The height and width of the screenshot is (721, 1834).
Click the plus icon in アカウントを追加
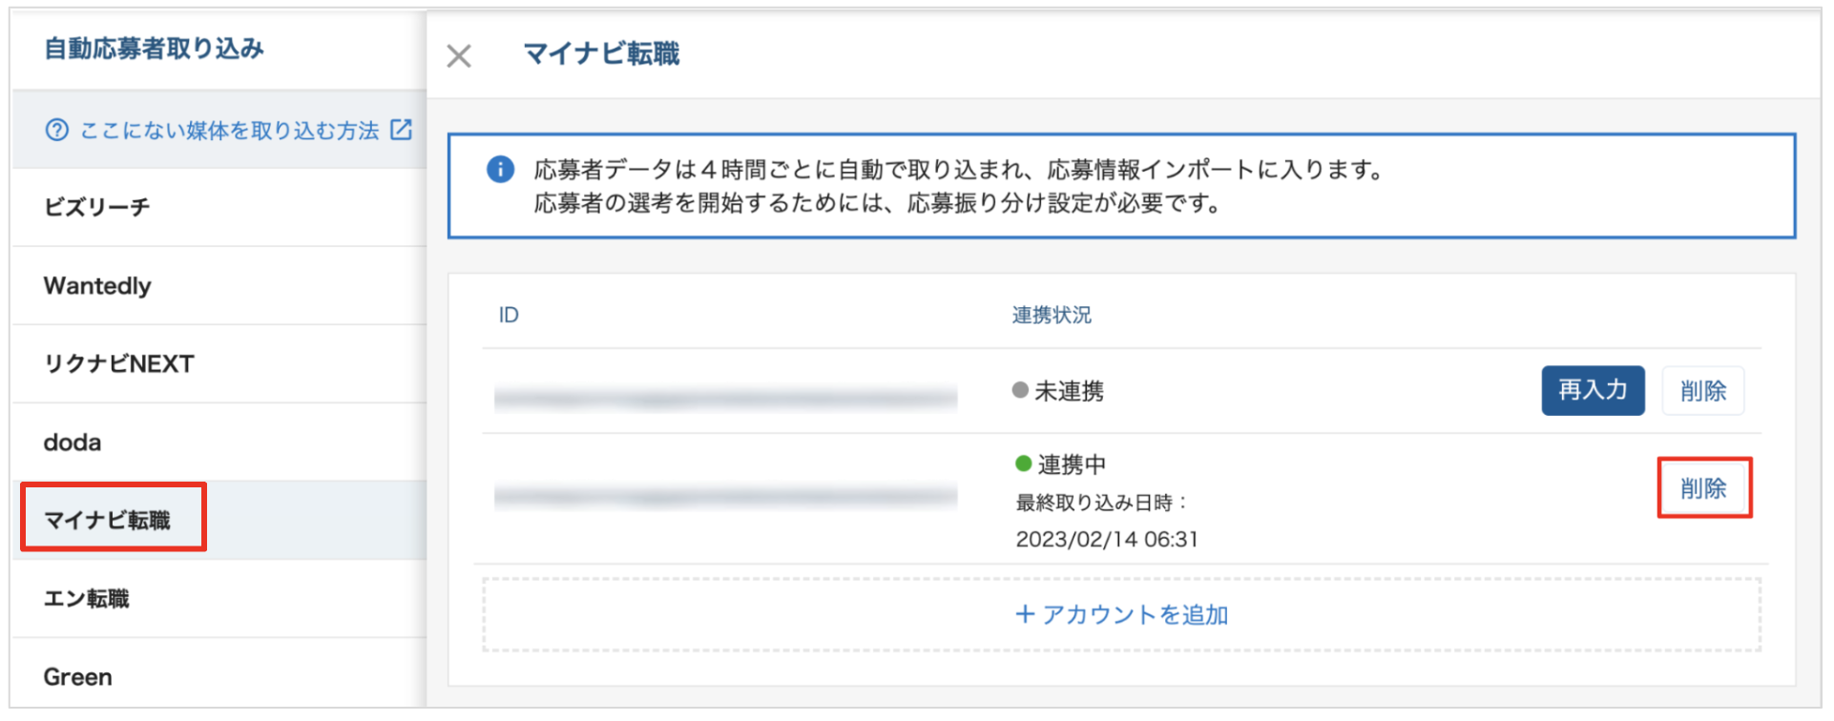1025,614
